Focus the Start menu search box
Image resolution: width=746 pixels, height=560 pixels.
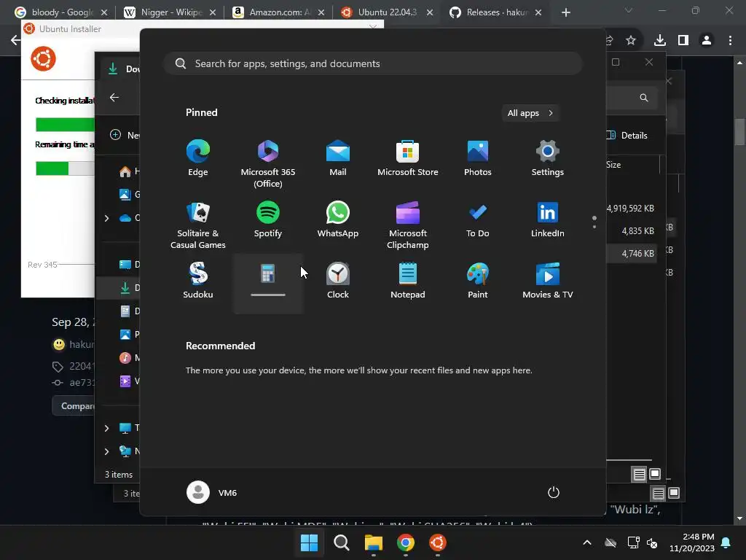click(373, 64)
